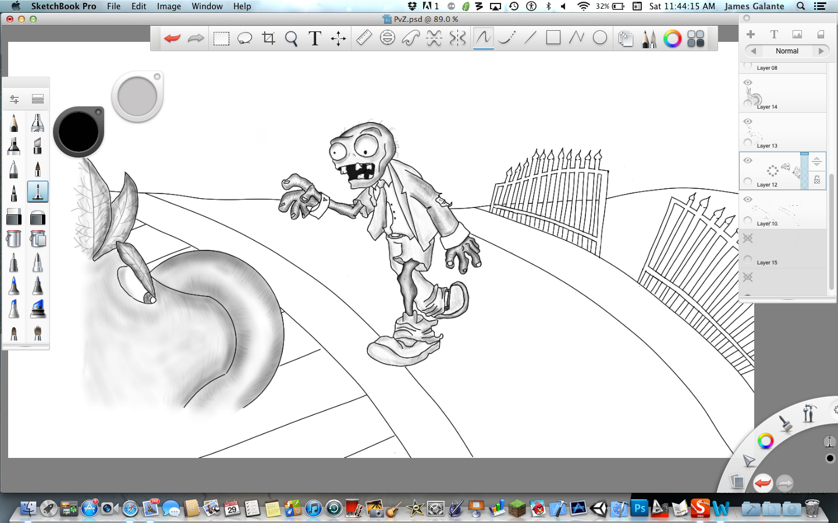Screen dimensions: 838x523
Task: Open the Window menu
Action: 207,6
